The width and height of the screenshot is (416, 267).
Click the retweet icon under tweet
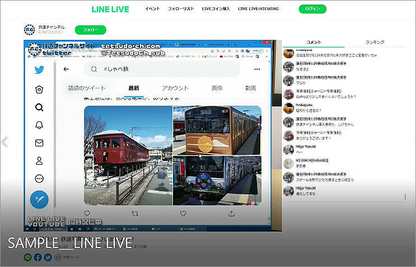(x=135, y=213)
